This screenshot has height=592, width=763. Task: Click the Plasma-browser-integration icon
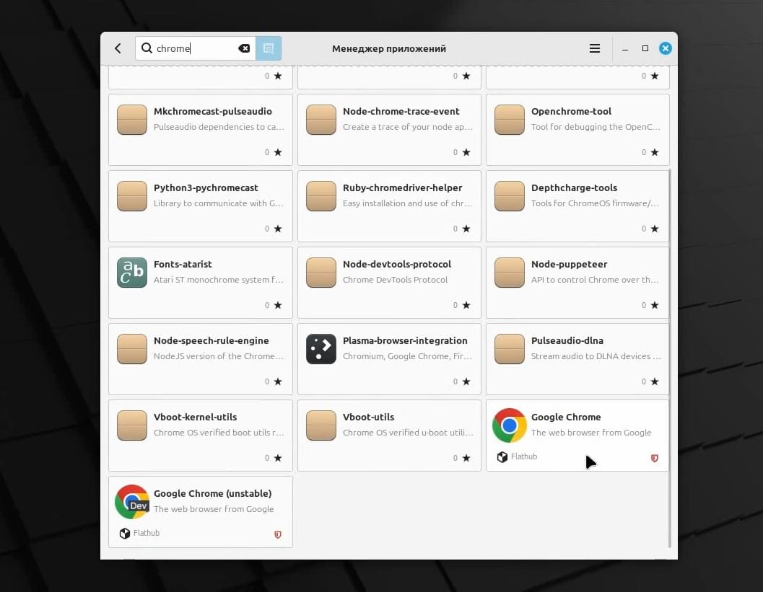(321, 349)
